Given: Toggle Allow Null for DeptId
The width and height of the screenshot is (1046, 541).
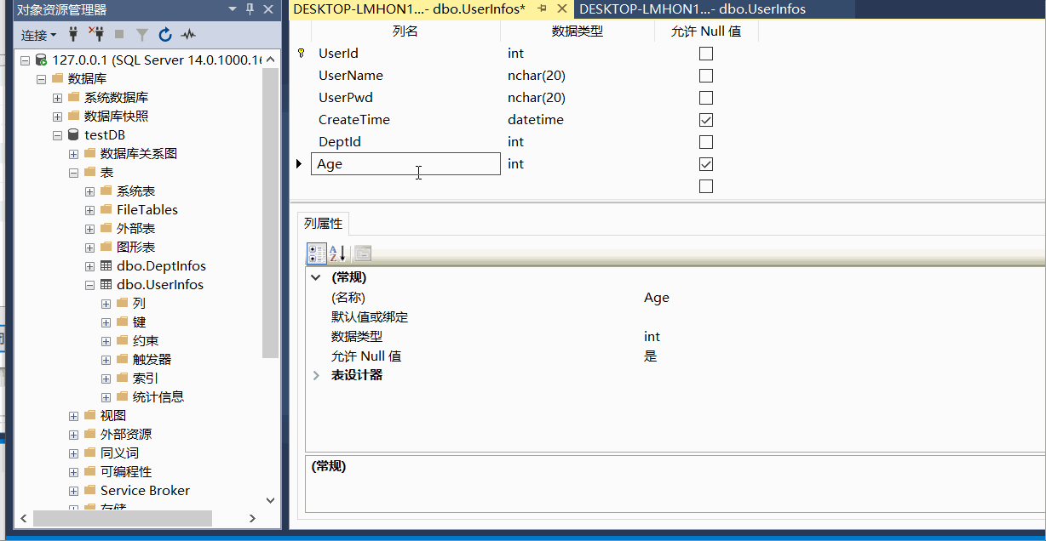Looking at the screenshot, I should pyautogui.click(x=706, y=142).
